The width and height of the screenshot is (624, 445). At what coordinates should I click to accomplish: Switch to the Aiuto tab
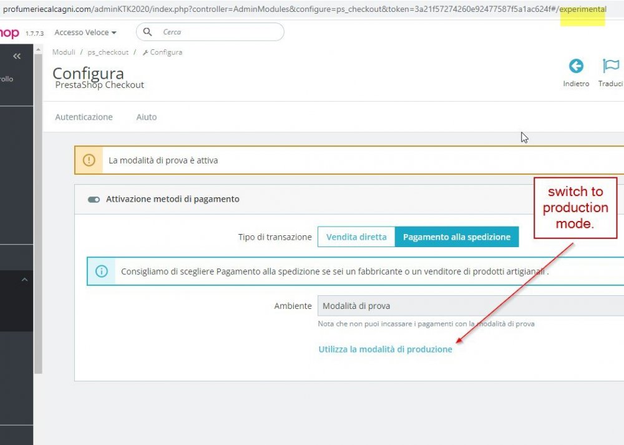[x=146, y=117]
